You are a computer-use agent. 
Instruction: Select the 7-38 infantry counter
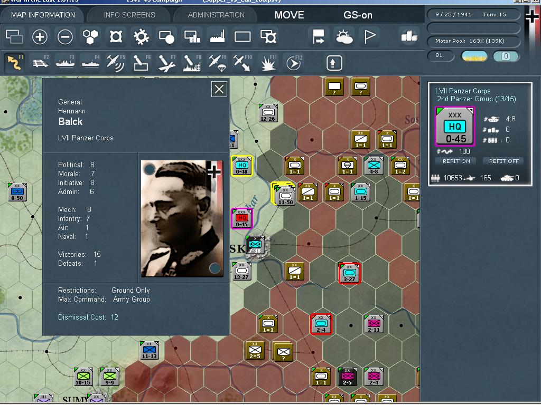point(255,245)
